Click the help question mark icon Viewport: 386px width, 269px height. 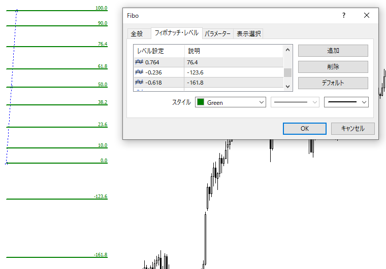(344, 16)
